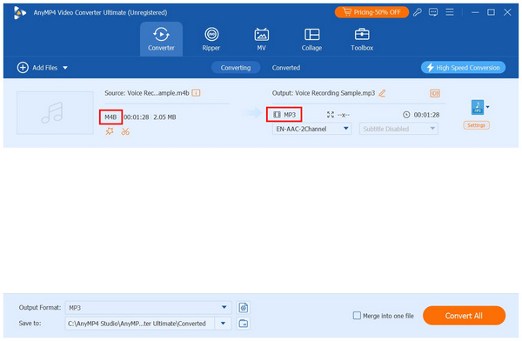Select the music note thumbnail

tap(55, 113)
